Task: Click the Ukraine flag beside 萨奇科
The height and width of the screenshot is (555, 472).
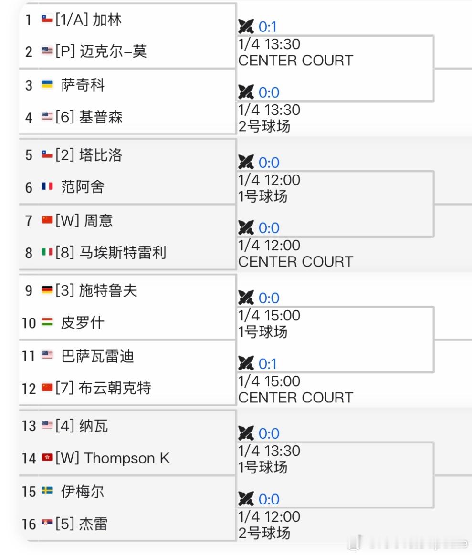Action: coord(46,85)
